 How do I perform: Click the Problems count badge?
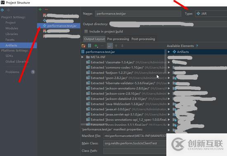tap(33, 72)
